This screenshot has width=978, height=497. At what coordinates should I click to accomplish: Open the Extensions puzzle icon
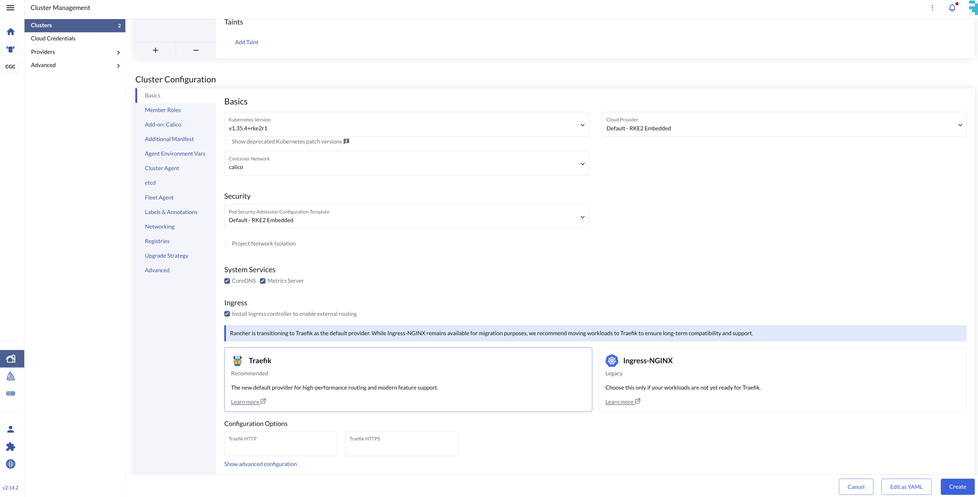11,447
